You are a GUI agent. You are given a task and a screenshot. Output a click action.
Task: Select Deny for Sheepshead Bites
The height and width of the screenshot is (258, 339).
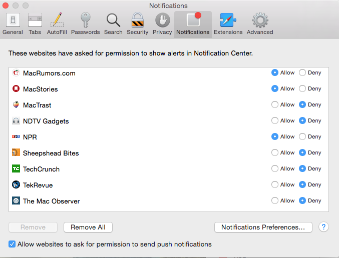click(x=302, y=152)
